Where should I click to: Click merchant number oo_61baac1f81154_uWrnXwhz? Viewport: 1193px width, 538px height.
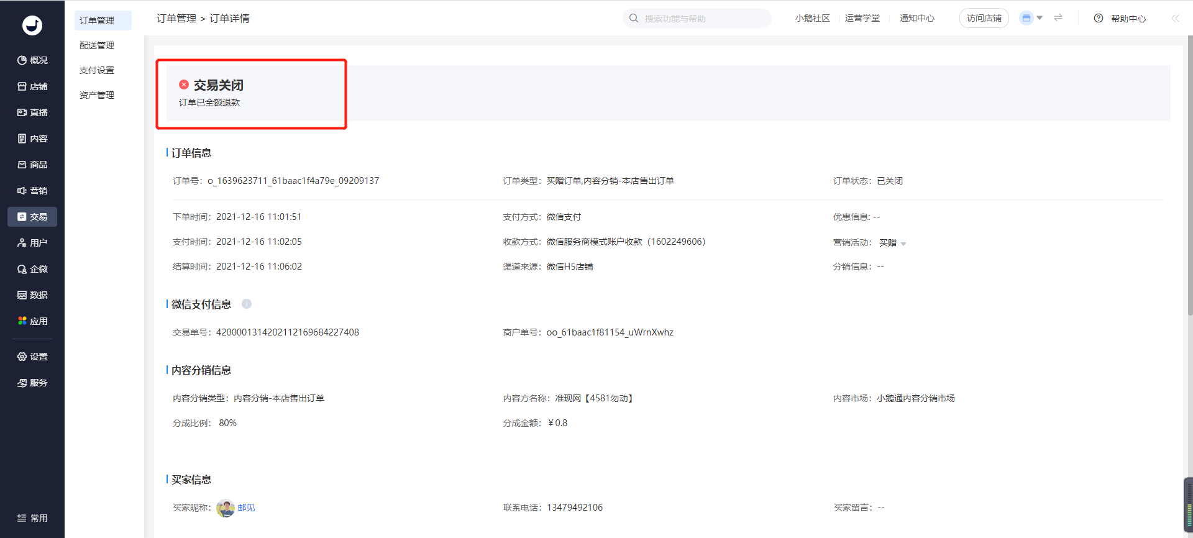click(x=610, y=332)
